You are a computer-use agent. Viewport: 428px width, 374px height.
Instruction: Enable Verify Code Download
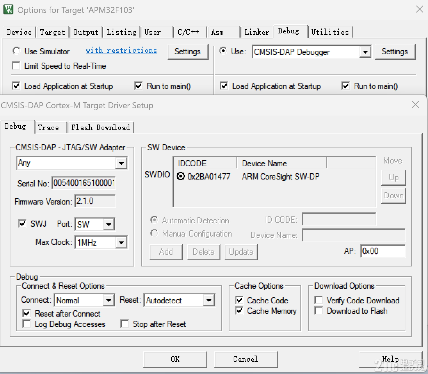pos(318,300)
